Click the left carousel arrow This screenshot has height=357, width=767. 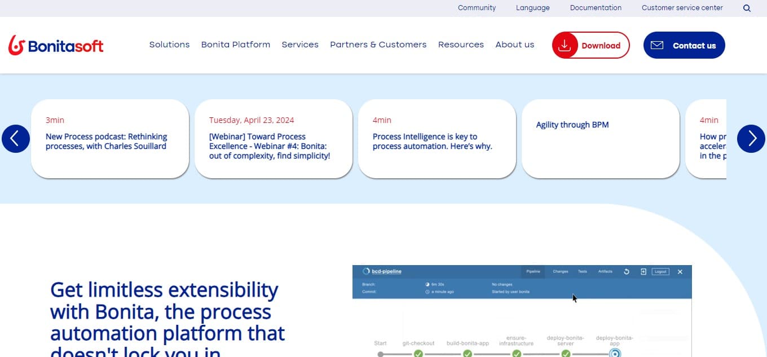click(x=15, y=138)
